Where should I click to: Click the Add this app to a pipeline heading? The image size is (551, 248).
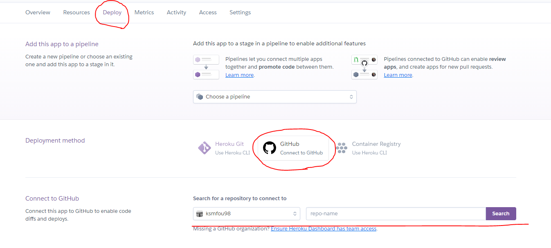(x=62, y=44)
